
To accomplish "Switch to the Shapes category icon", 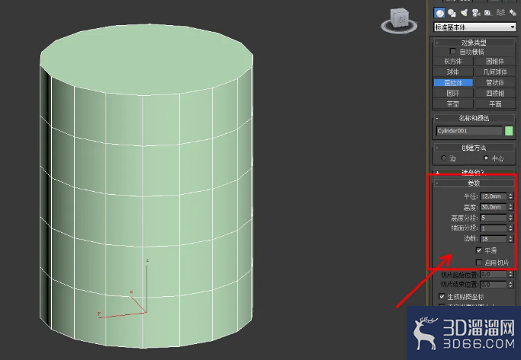I will click(452, 13).
